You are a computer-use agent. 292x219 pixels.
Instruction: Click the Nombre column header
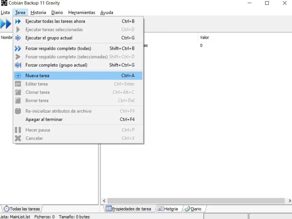[x=7, y=37]
